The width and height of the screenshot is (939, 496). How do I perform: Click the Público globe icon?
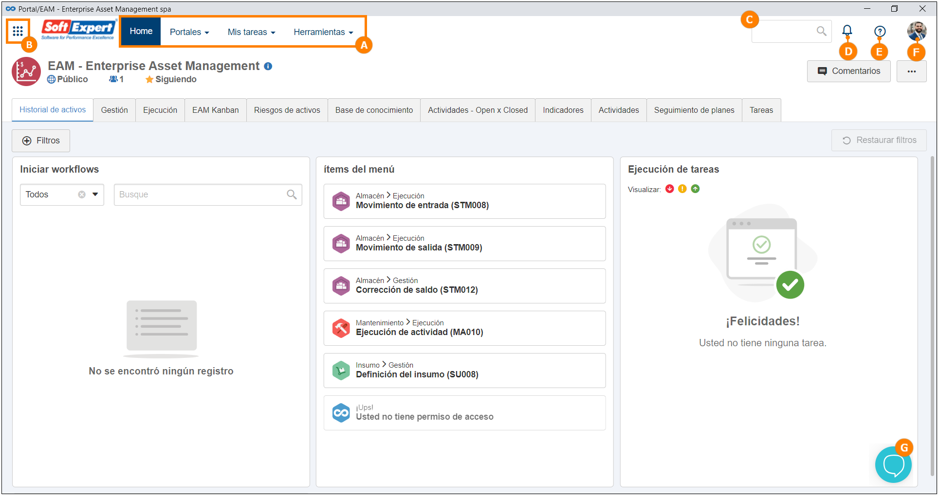tap(51, 79)
